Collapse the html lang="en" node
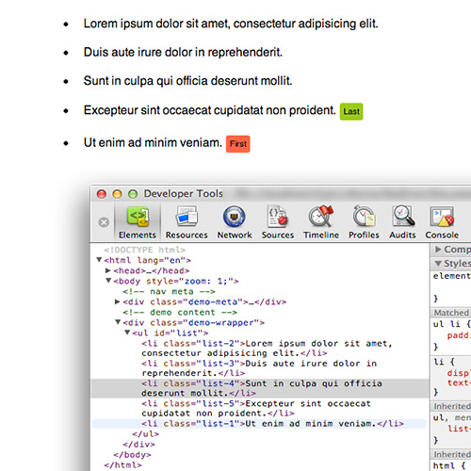This screenshot has height=471, width=471. pos(99,260)
